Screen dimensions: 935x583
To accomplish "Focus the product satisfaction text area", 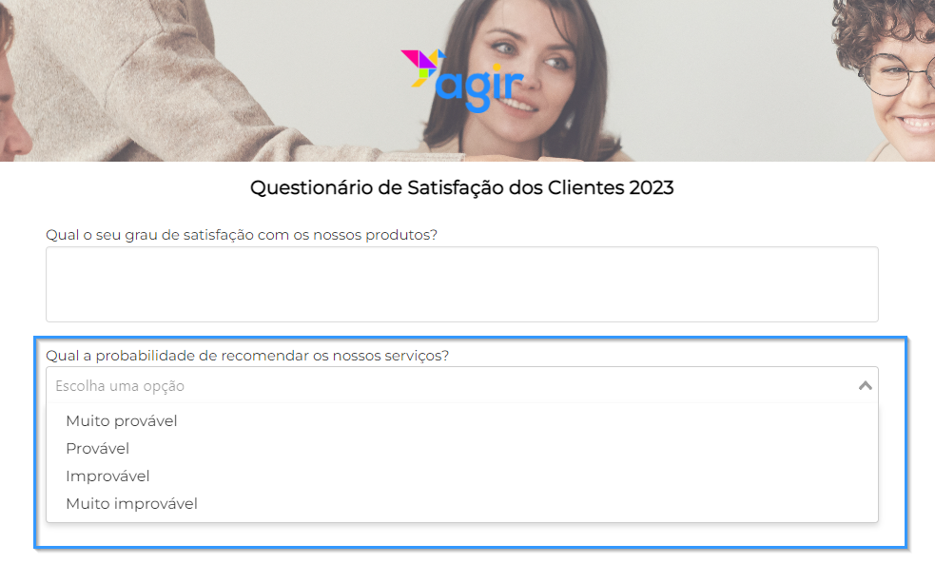I will (x=461, y=284).
